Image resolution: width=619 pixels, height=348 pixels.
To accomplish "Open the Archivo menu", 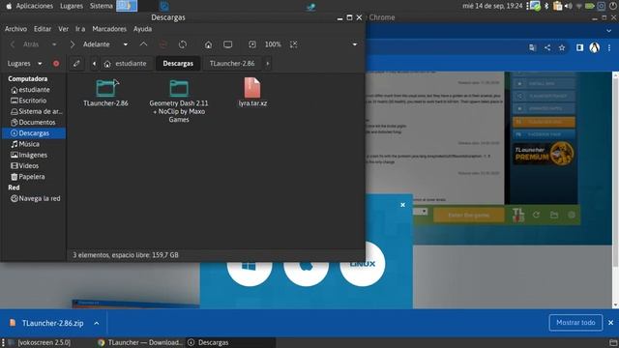I will click(x=15, y=29).
